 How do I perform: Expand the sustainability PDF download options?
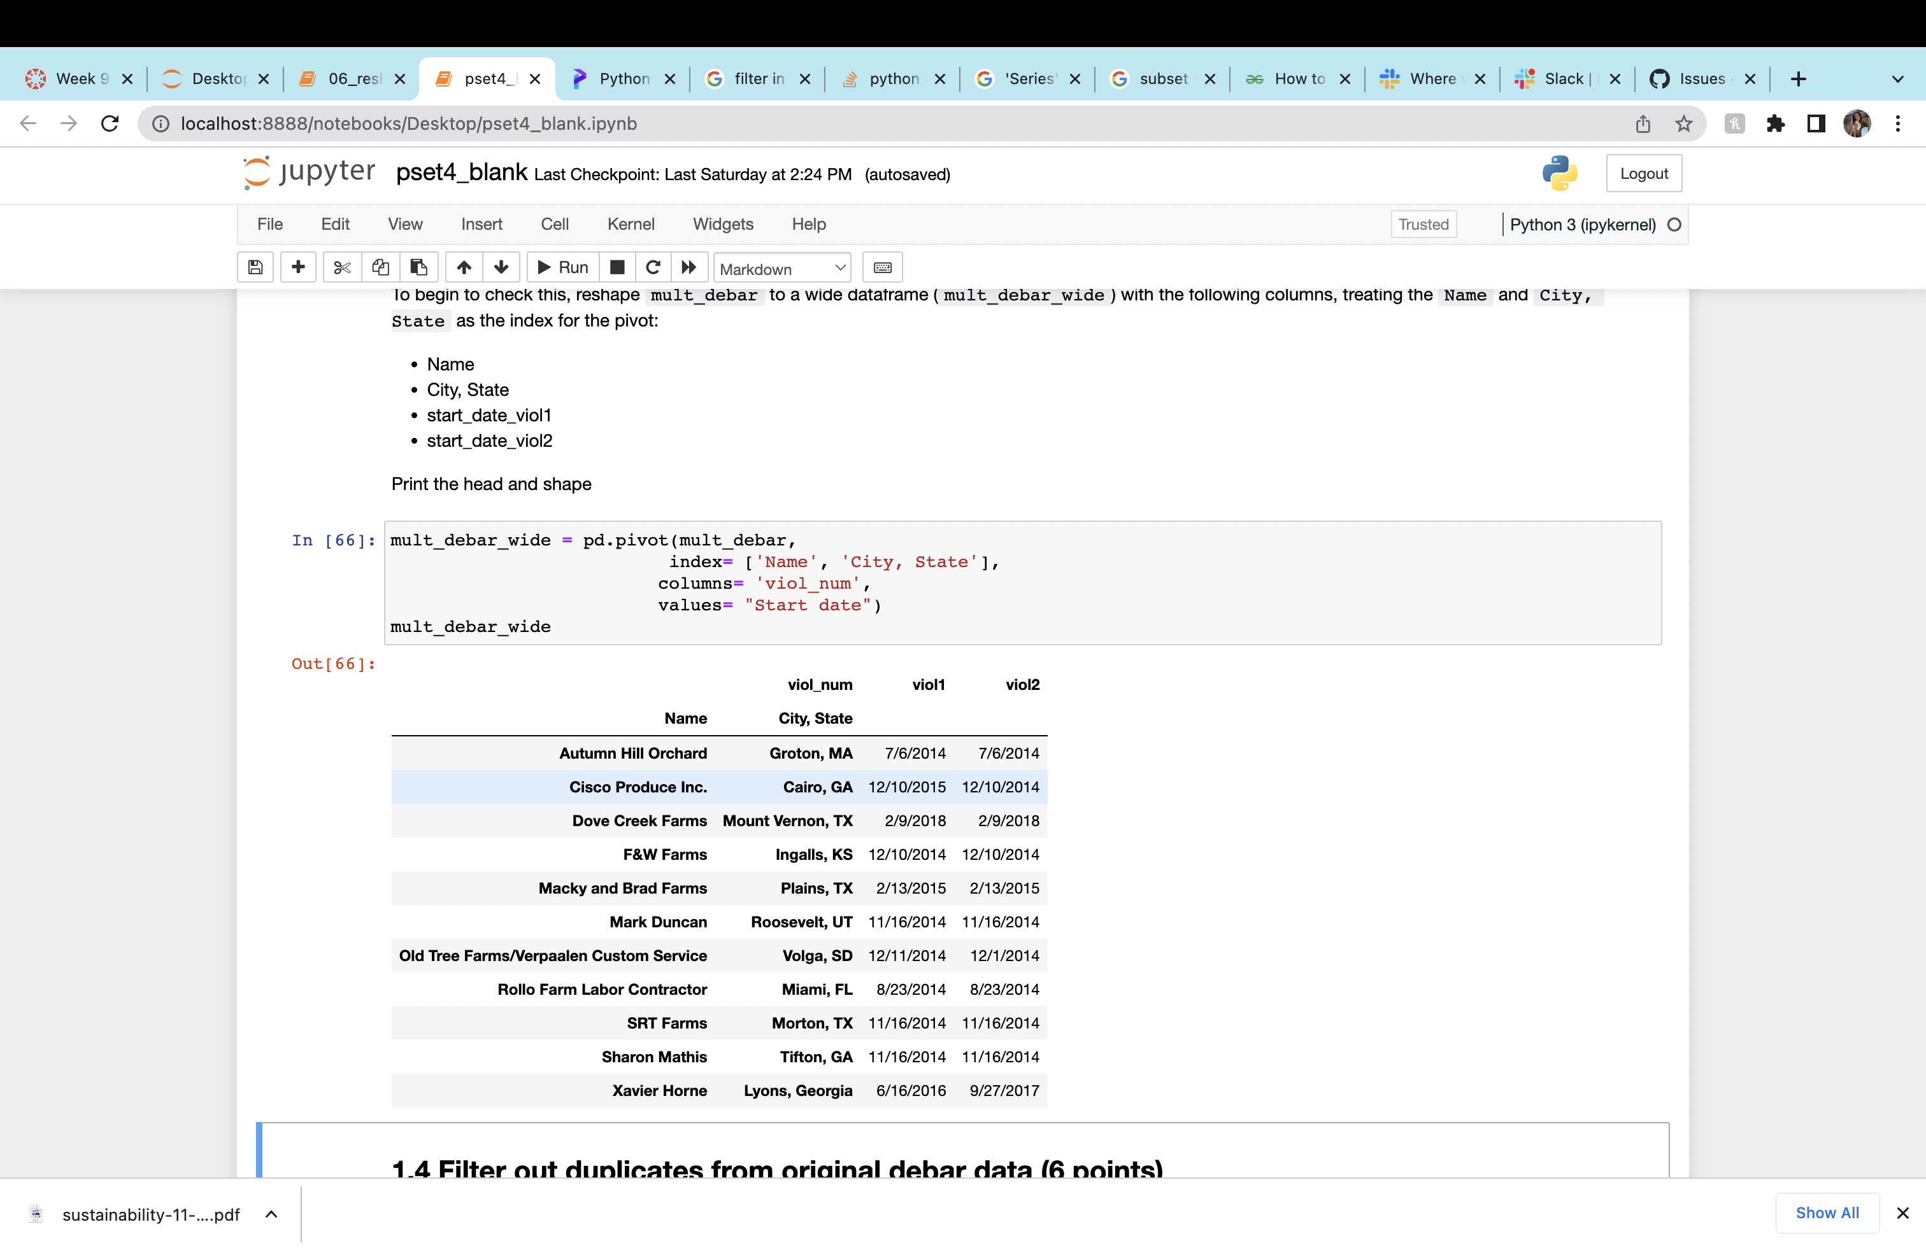coord(271,1214)
